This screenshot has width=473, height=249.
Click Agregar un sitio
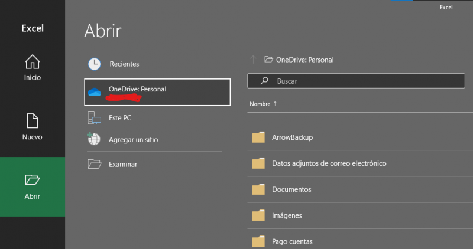tap(157, 140)
